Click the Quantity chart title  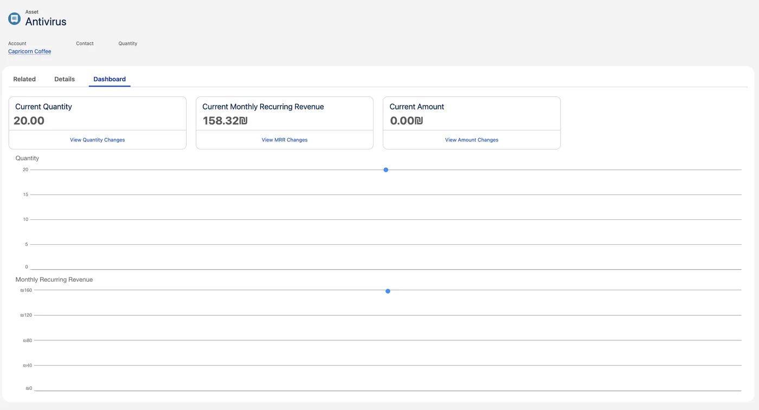click(27, 158)
